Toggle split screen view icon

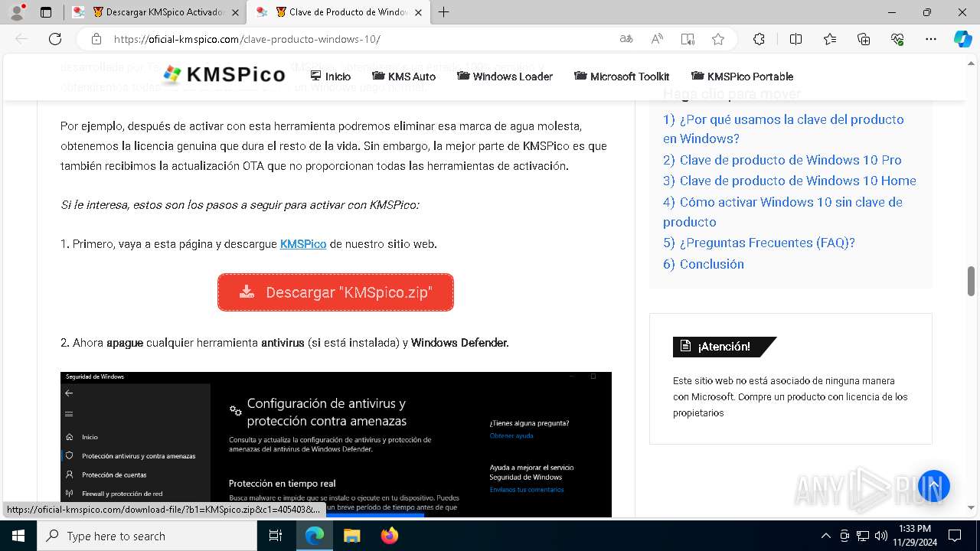[x=795, y=39]
